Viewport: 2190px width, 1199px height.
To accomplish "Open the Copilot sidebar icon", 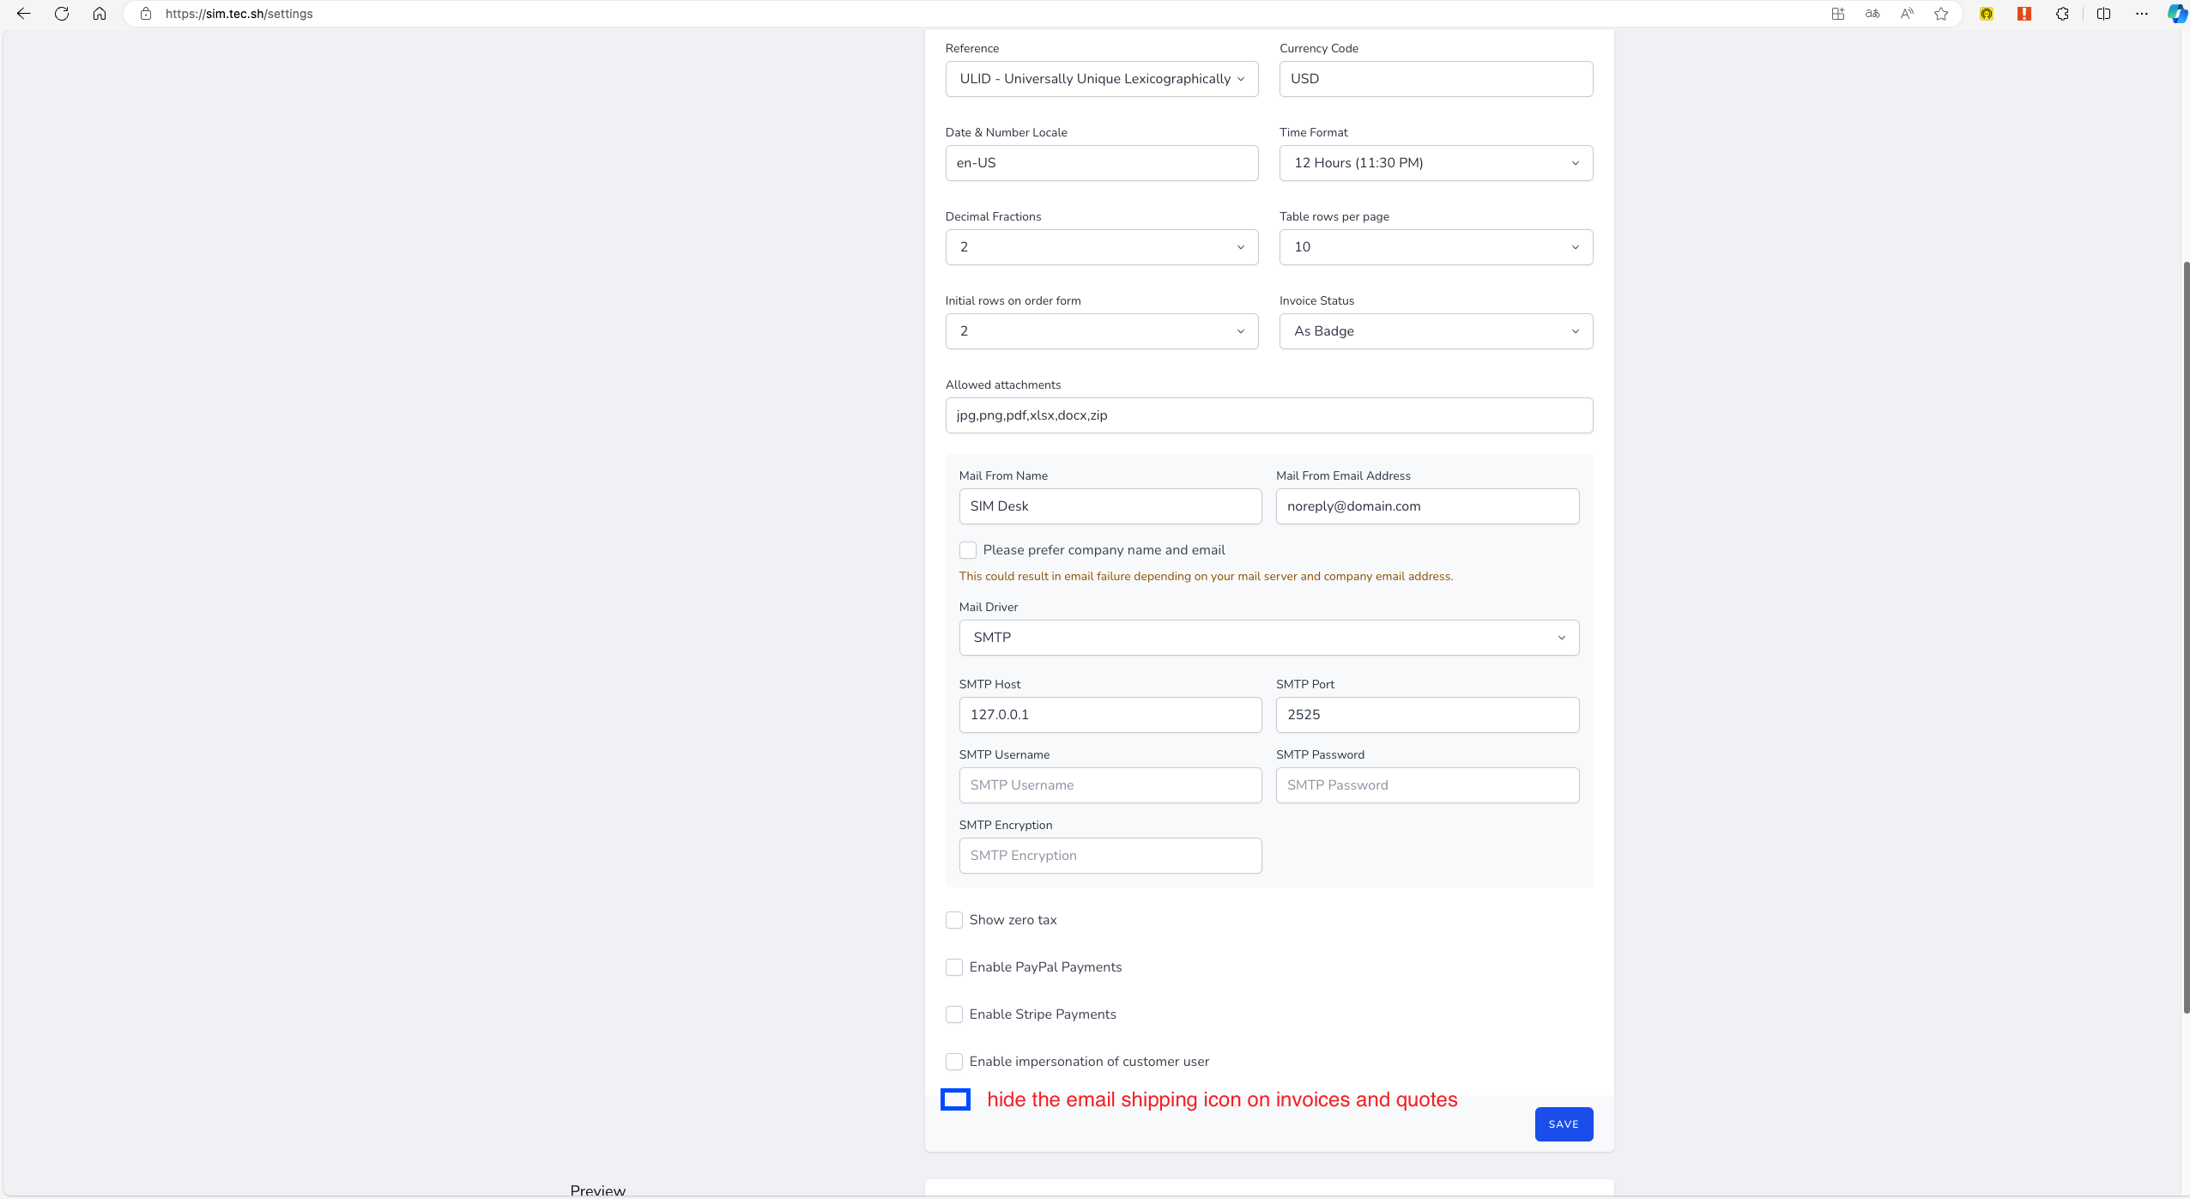I will pyautogui.click(x=2177, y=14).
